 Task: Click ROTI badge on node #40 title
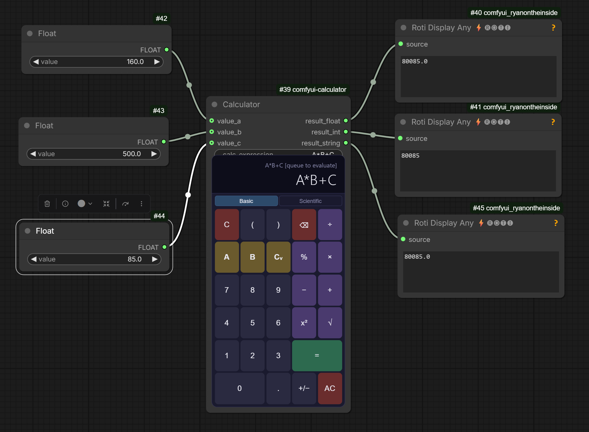point(497,28)
